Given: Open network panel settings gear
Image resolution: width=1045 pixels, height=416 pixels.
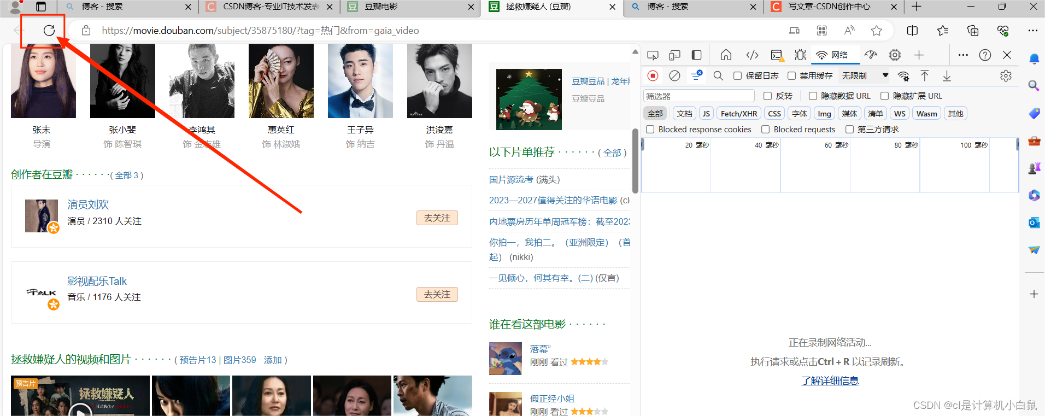Looking at the screenshot, I should (1006, 75).
